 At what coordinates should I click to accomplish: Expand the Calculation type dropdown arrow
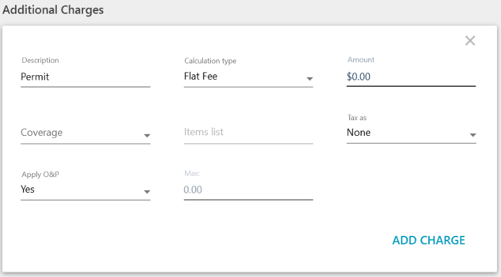click(309, 80)
